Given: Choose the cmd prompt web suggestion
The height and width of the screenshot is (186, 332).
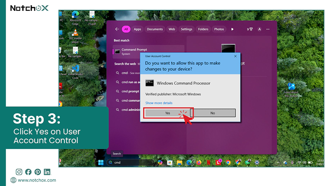Looking at the screenshot, I should pyautogui.click(x=127, y=91).
